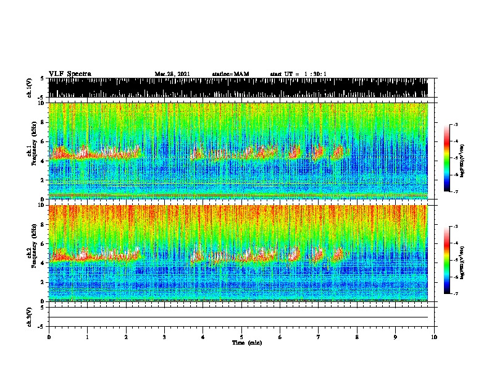The height and width of the screenshot is (378, 489).
Task: Click the time axis tick label "8"
Action: pos(357,337)
